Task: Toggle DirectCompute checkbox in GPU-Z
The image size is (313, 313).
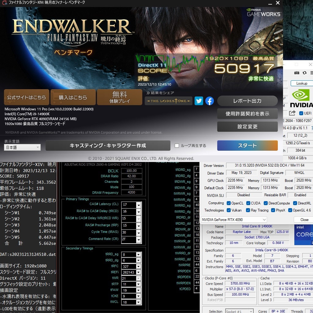Action: (266, 203)
